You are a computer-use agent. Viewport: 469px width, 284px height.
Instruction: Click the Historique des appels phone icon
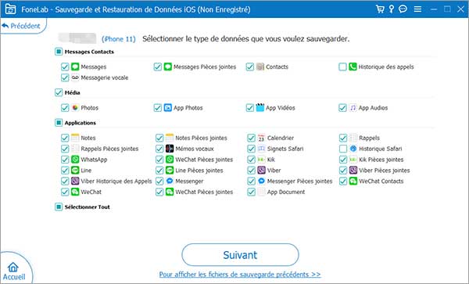pyautogui.click(x=353, y=67)
